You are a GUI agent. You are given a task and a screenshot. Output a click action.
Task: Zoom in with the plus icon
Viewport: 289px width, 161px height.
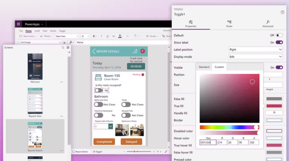click(154, 152)
